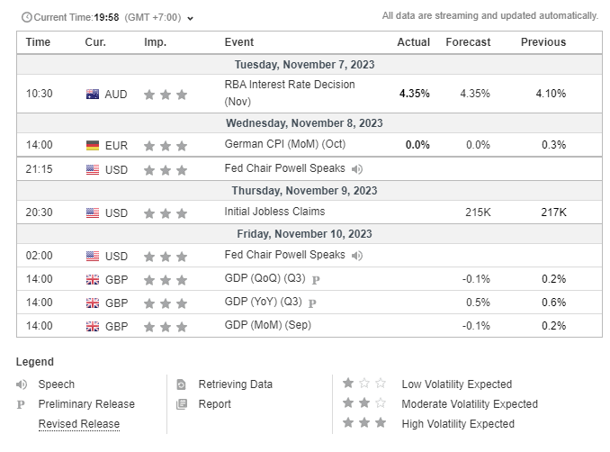Click preliminary P icon beside GDP (YoY) (Q3)
610x452 pixels.
tap(312, 303)
